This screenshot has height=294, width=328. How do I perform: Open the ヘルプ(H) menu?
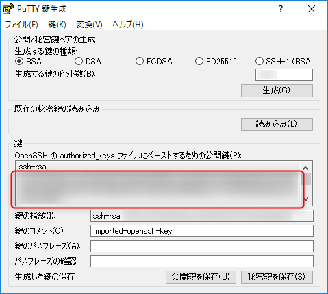tap(128, 25)
